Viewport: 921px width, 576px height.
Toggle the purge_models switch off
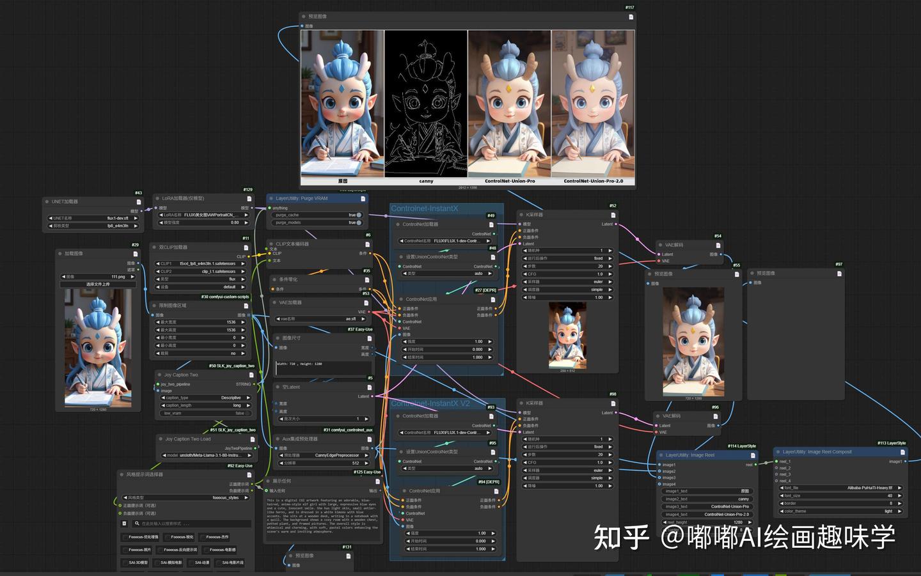(x=360, y=223)
